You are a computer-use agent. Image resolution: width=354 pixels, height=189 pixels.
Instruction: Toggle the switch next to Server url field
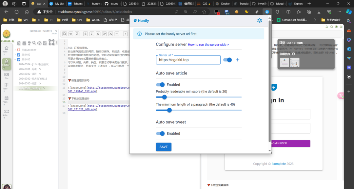(x=227, y=60)
